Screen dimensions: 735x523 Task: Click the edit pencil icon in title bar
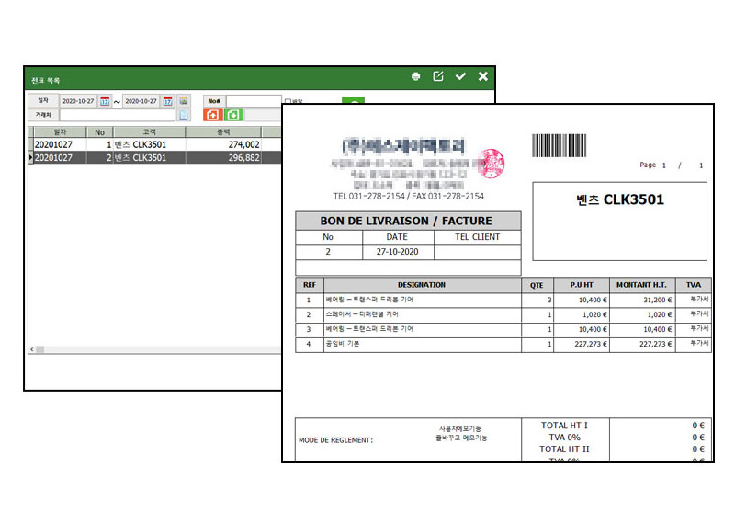(438, 76)
